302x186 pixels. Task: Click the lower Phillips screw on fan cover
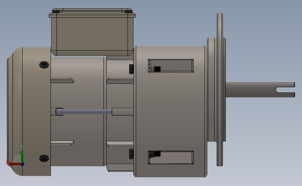point(44,158)
